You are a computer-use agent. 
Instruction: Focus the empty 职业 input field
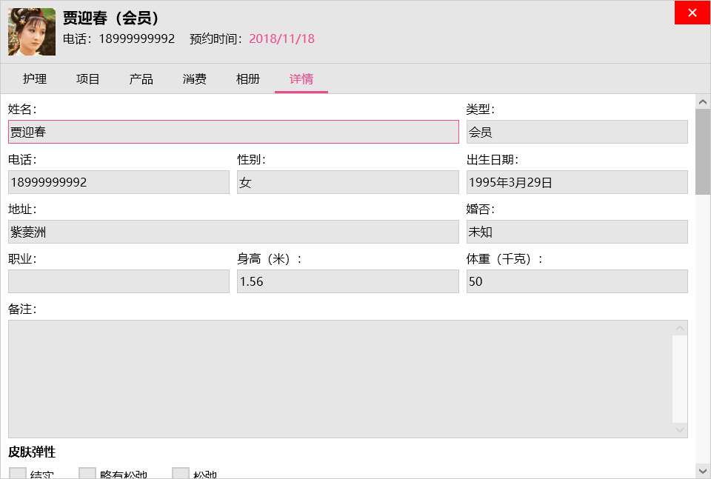click(x=118, y=281)
